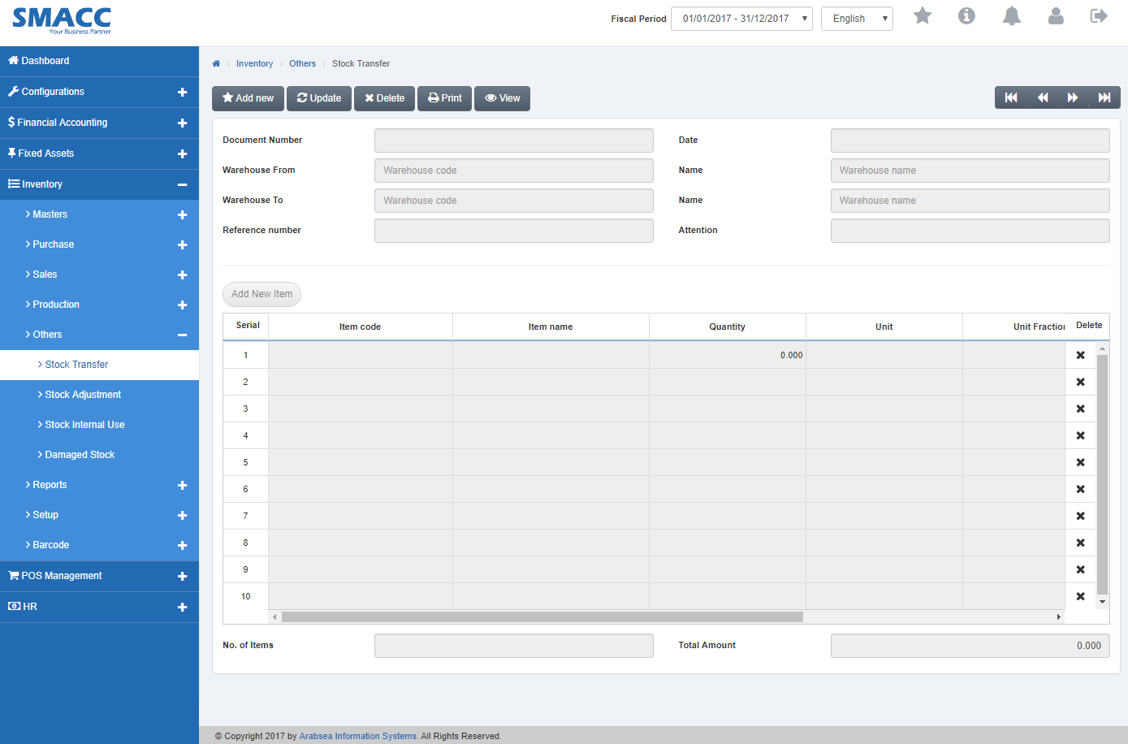
Task: Open the info icon in the top bar
Action: pos(966,15)
